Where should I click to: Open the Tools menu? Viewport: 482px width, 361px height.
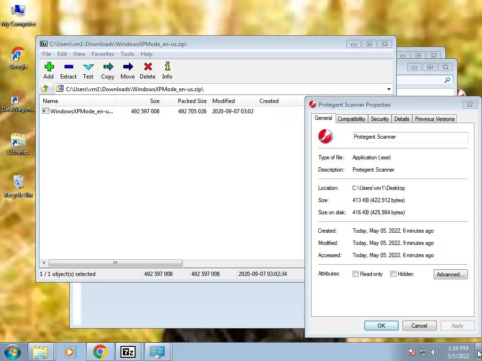(127, 54)
